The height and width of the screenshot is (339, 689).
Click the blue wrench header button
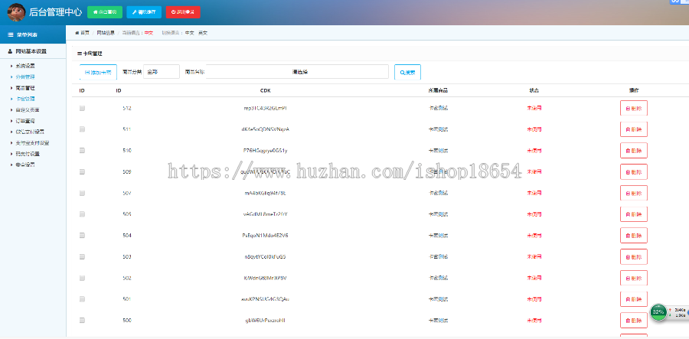pyautogui.click(x=144, y=12)
